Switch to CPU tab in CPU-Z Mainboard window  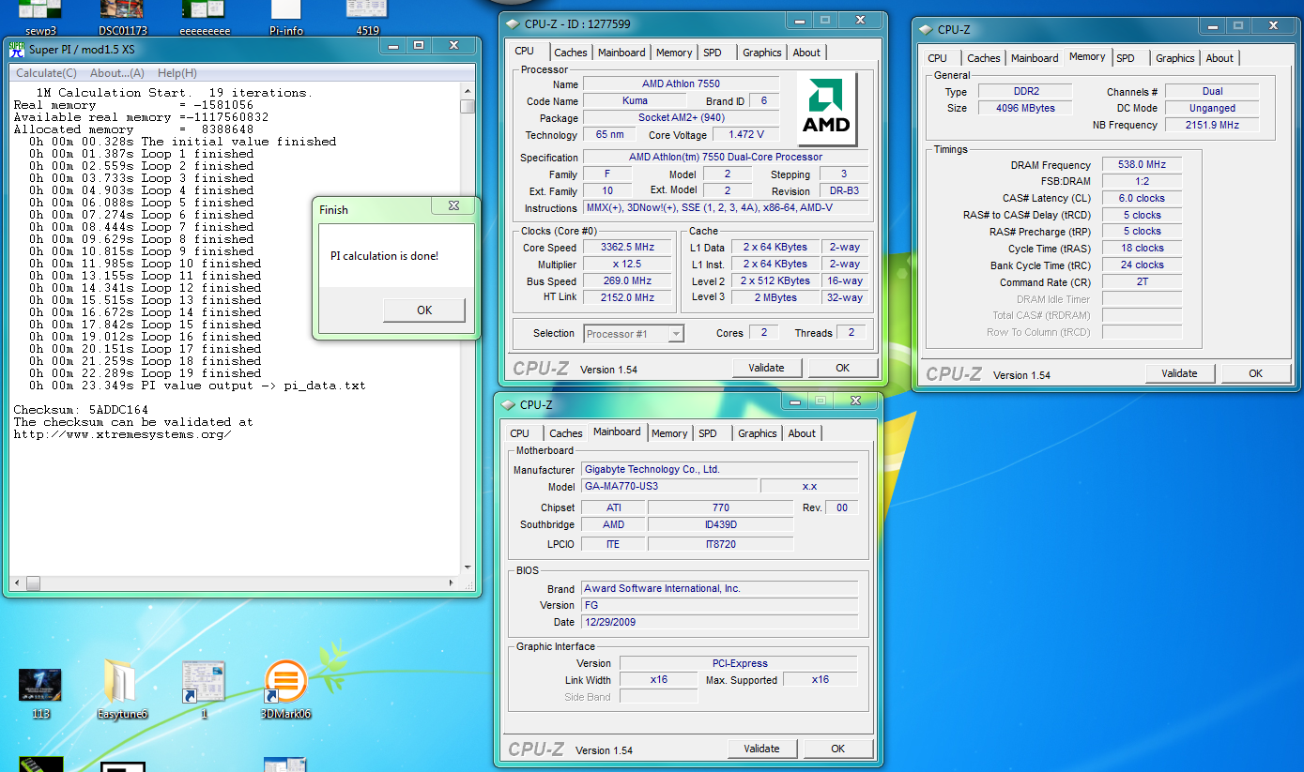point(519,433)
